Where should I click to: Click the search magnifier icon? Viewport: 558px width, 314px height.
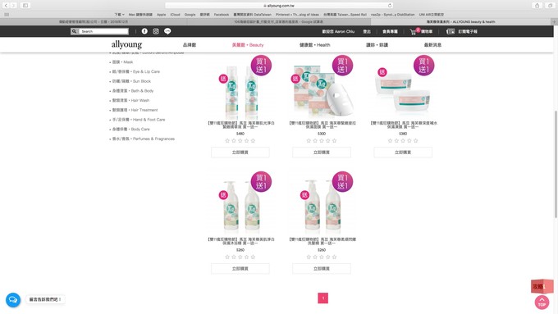pyautogui.click(x=74, y=31)
